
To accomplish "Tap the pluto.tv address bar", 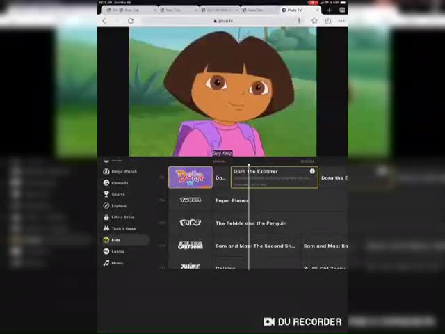I will pos(223,21).
